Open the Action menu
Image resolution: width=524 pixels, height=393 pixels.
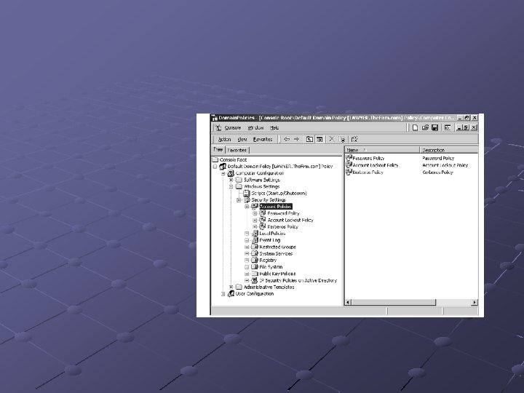click(224, 139)
